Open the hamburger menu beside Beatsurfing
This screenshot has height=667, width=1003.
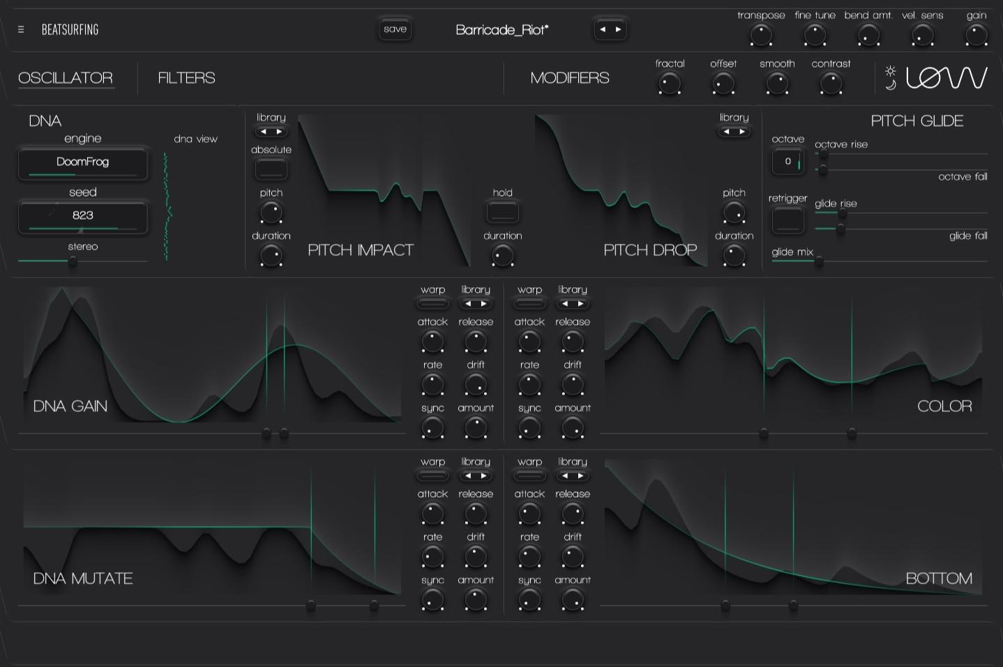point(21,29)
